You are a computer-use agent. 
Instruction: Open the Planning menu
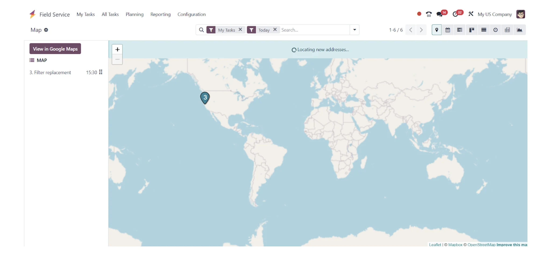tap(134, 14)
